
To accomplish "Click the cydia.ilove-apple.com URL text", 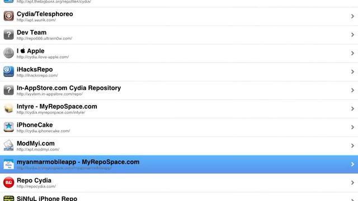I will click(43, 57).
